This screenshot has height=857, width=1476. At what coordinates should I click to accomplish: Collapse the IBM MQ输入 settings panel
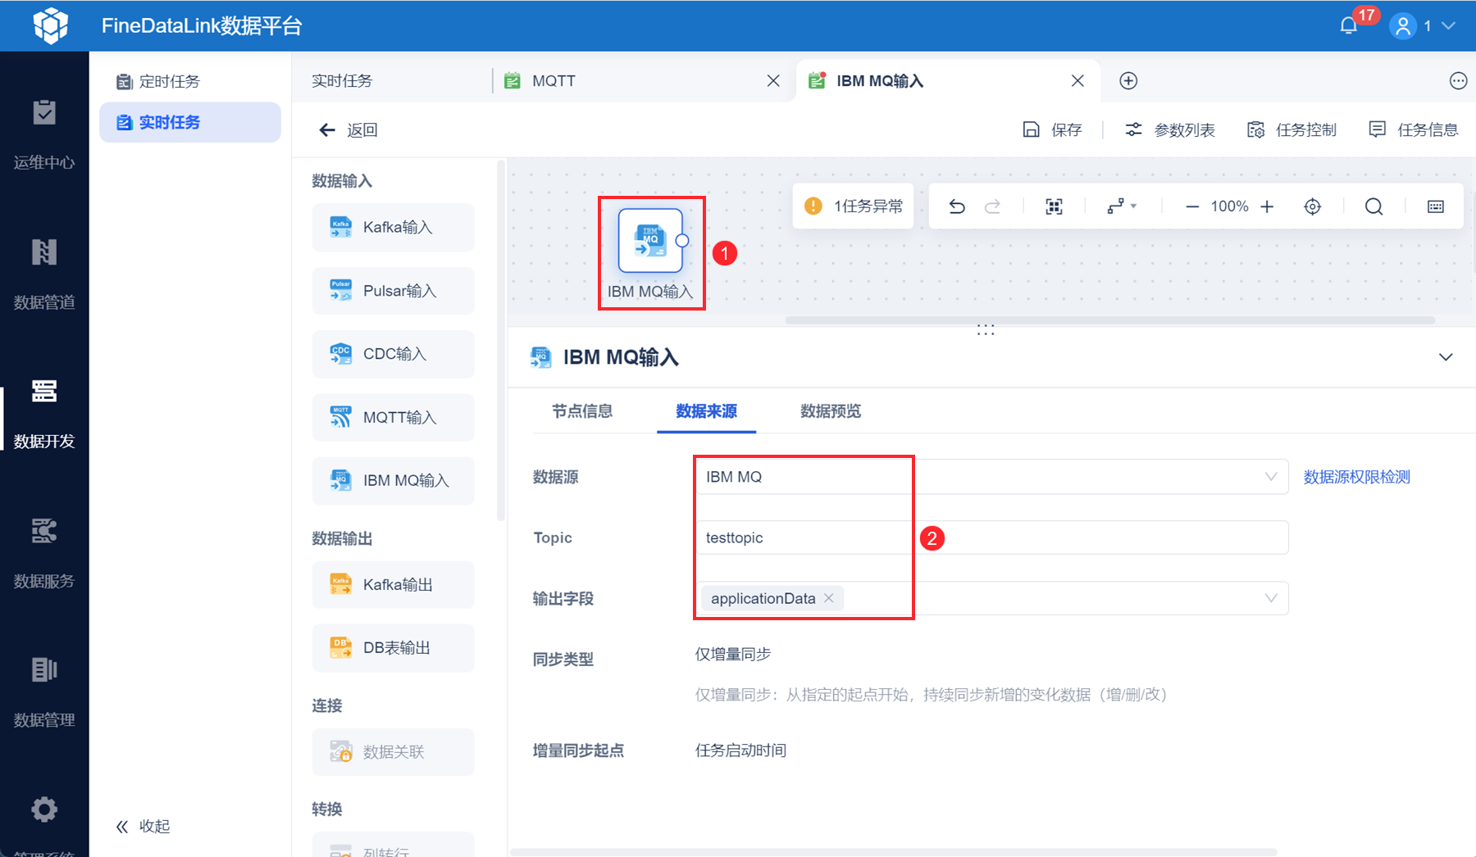1446,357
